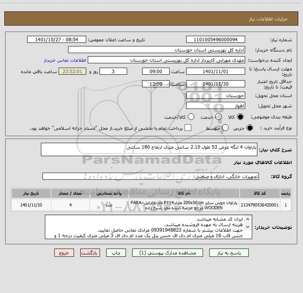Screen dimensions: 303x293
Task: Click the گروه کالا field
Action: 151,176
